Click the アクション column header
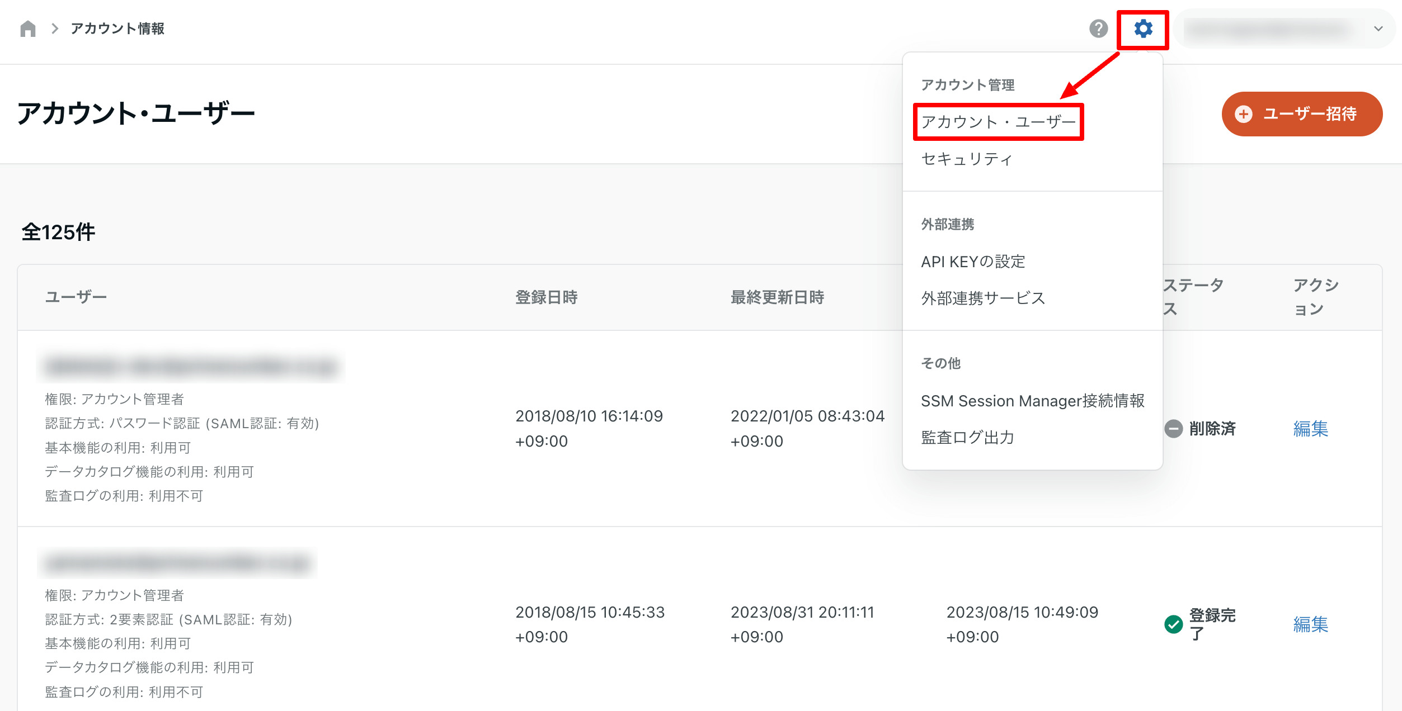Image resolution: width=1402 pixels, height=711 pixels. (1316, 297)
